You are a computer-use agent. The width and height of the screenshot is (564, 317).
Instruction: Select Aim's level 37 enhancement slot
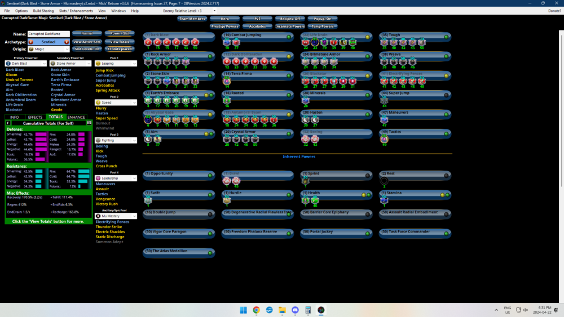pos(157,139)
